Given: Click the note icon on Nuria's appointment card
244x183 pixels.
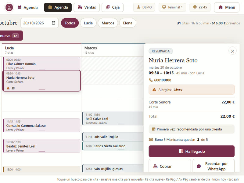Looking at the screenshot, I should point(13,88).
